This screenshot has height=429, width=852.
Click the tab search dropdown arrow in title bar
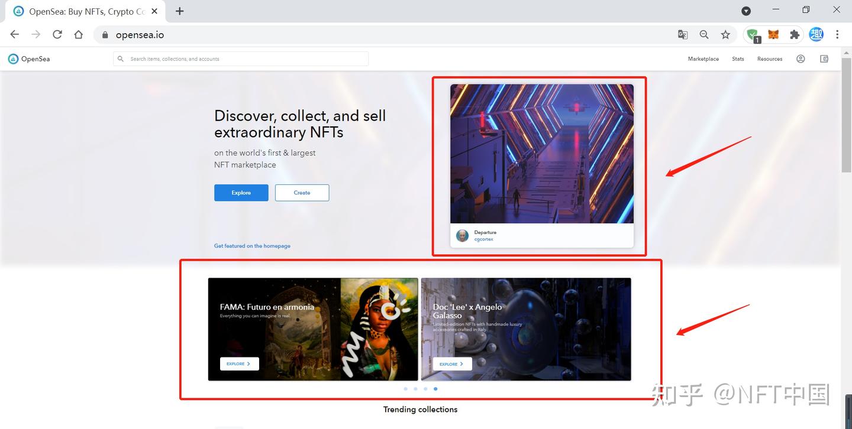pyautogui.click(x=746, y=11)
